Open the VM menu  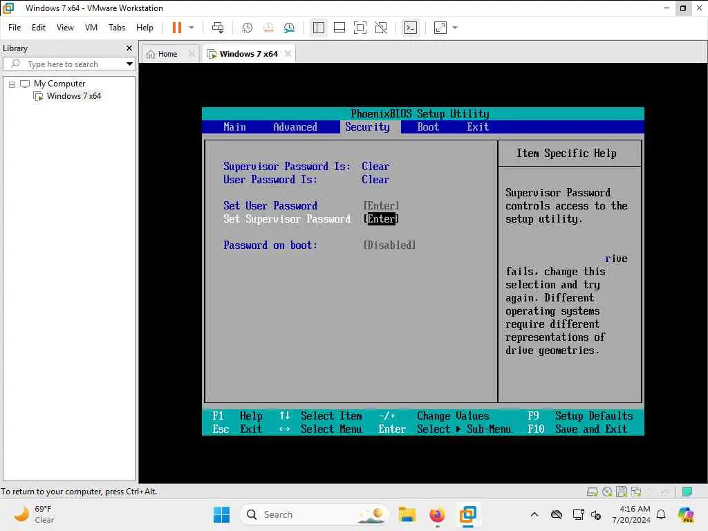pos(91,28)
